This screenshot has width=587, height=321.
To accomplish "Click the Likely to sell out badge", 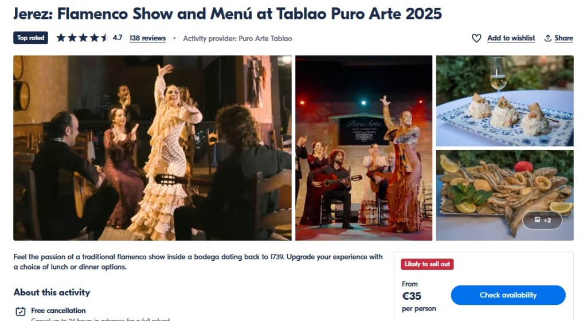I will coord(427,264).
